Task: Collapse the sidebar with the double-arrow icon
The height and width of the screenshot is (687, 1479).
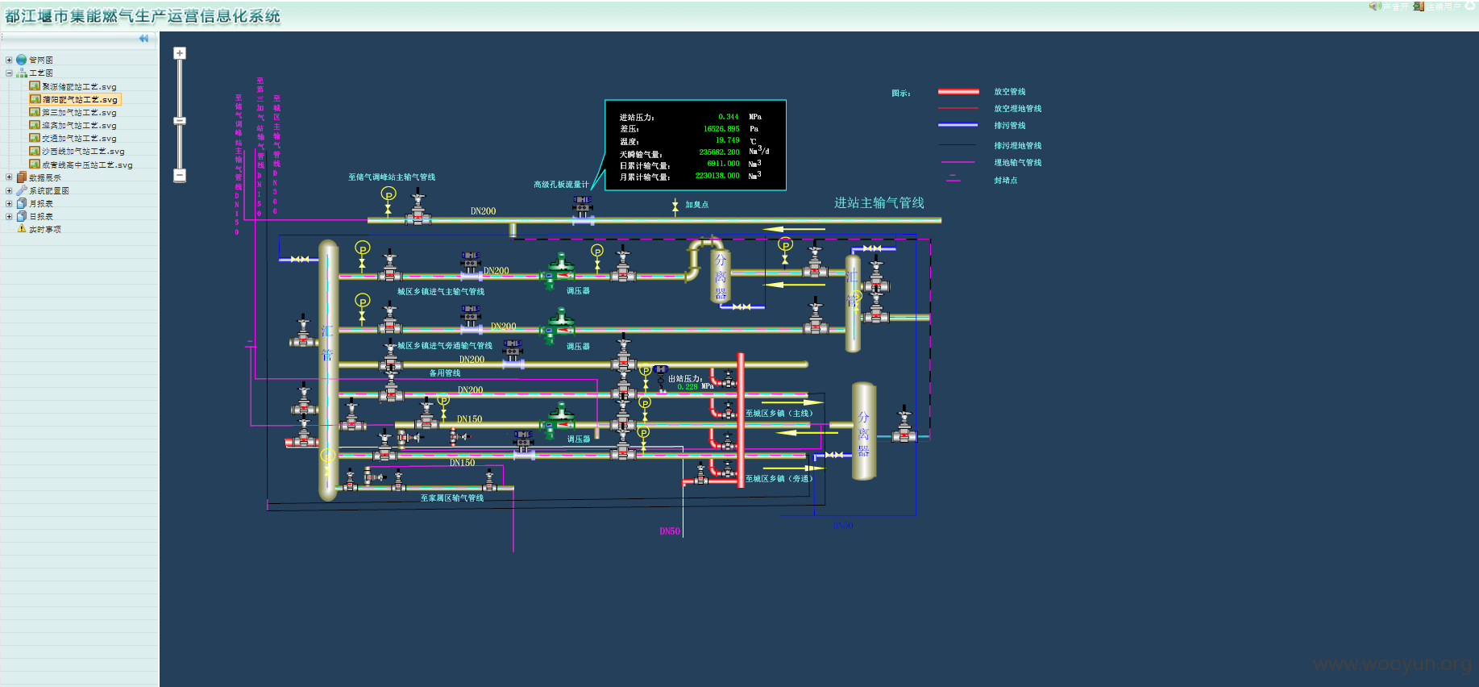Action: click(x=143, y=38)
